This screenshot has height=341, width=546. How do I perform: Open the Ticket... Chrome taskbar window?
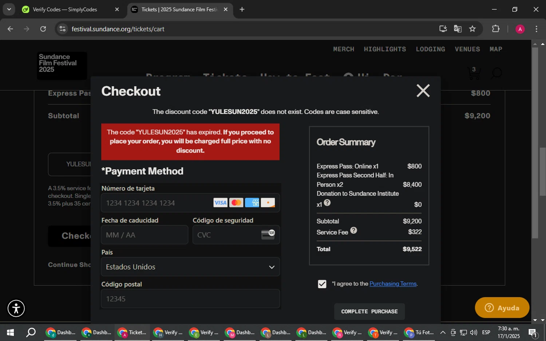pyautogui.click(x=132, y=332)
